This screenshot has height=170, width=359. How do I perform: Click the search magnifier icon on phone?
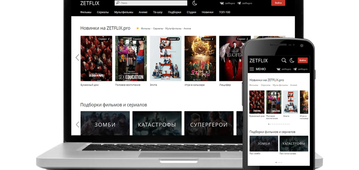[x=284, y=60]
